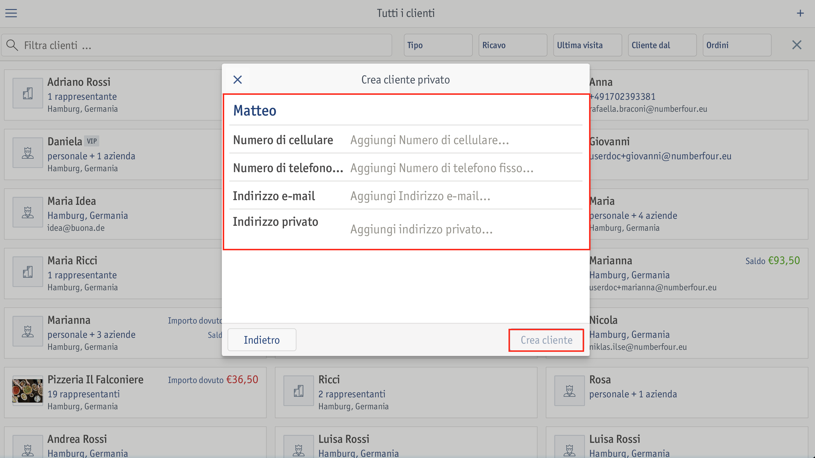Open the hamburger menu icon
Image resolution: width=815 pixels, height=458 pixels.
(11, 13)
